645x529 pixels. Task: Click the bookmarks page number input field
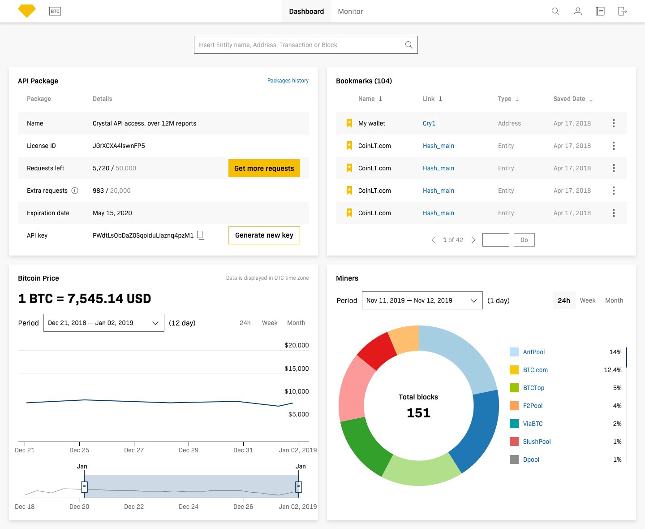click(495, 240)
